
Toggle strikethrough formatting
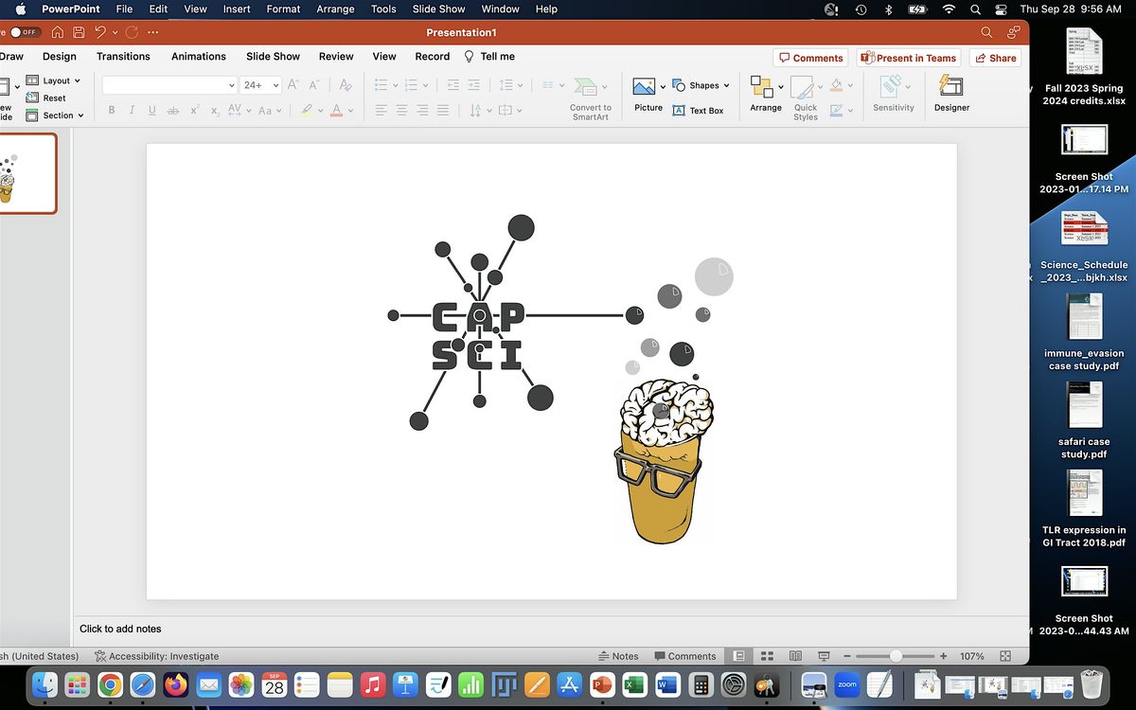point(172,111)
